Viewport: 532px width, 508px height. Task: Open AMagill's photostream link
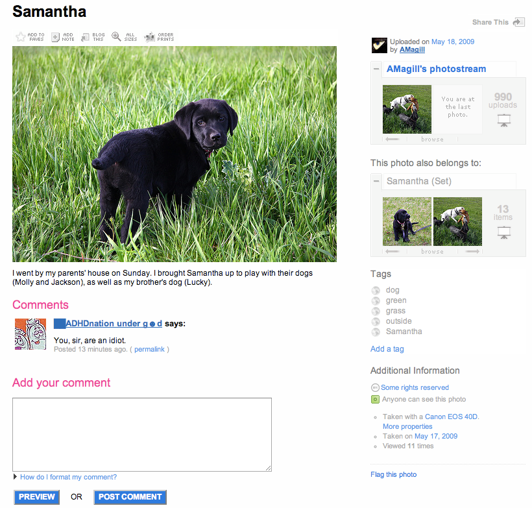(x=437, y=69)
